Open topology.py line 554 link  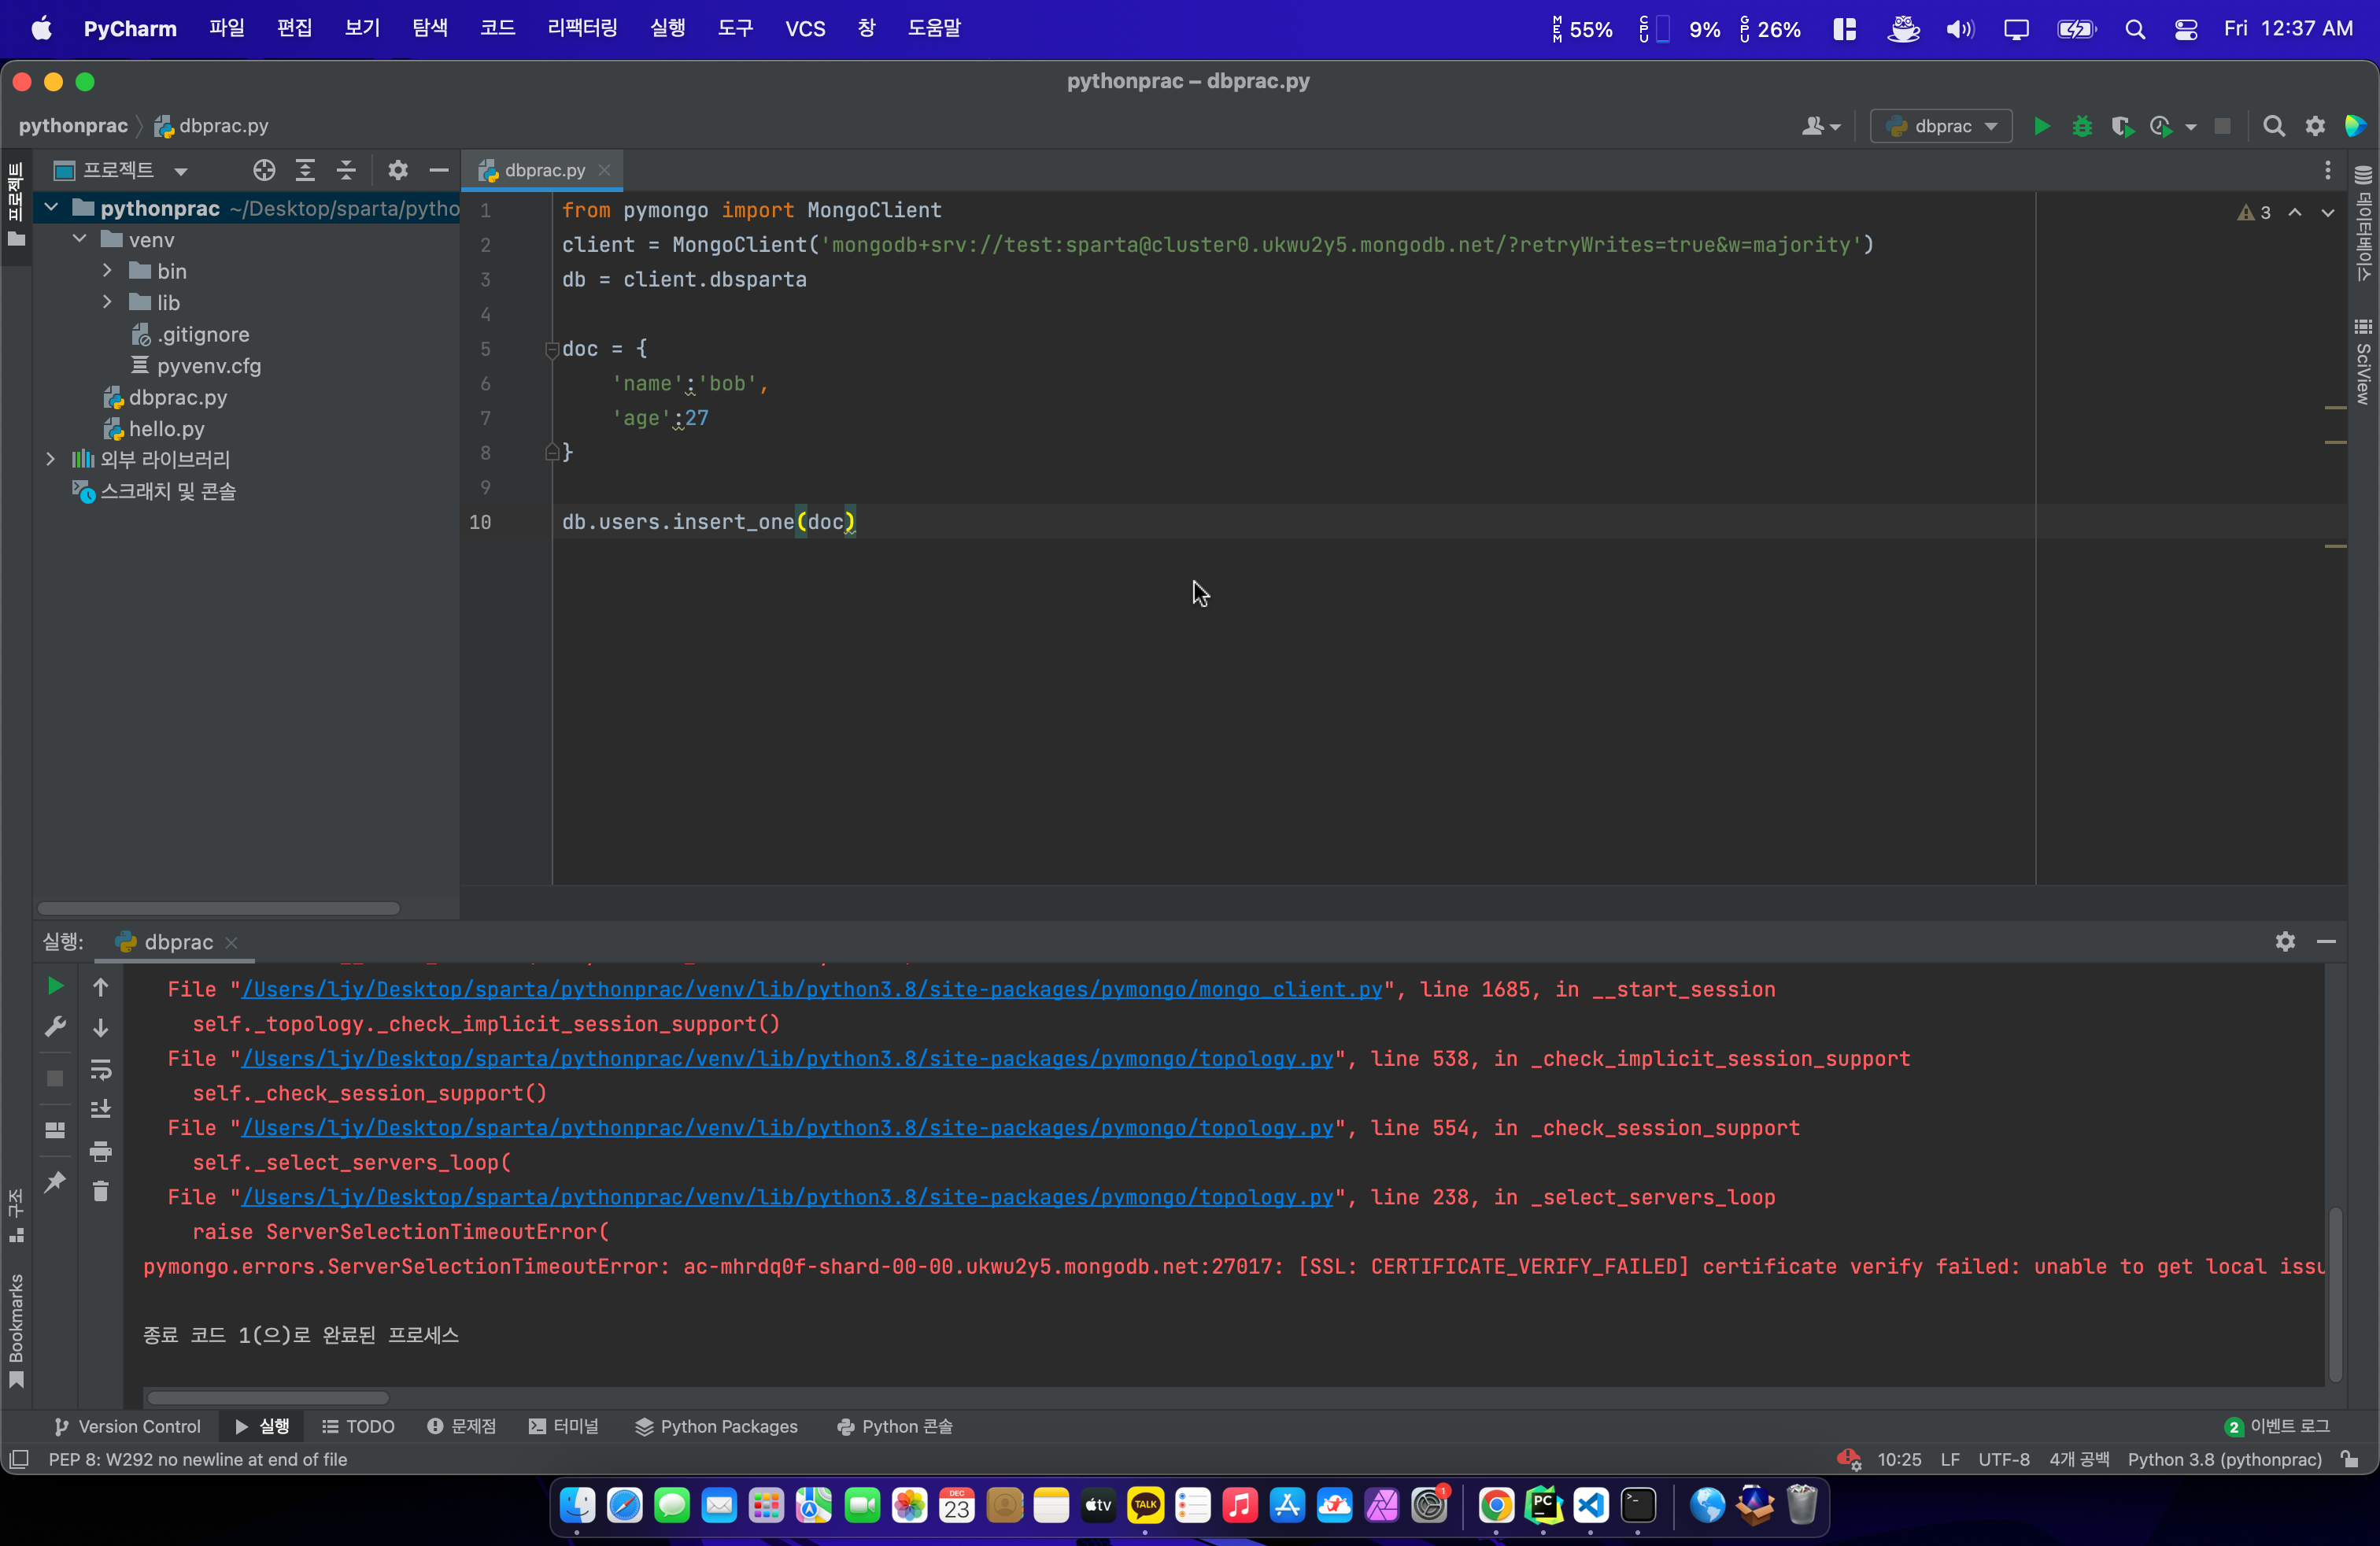(787, 1128)
